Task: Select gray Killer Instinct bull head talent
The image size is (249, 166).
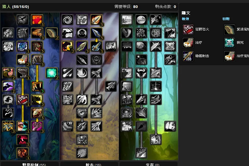Action: pos(141,73)
